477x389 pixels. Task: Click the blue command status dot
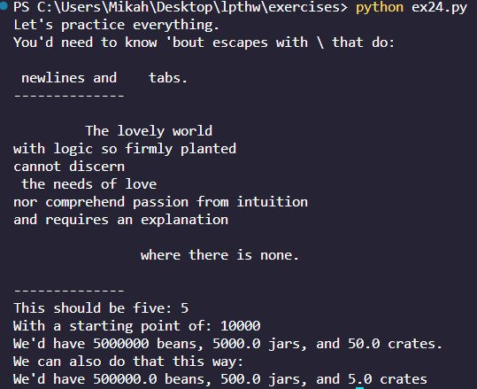pyautogui.click(x=4, y=5)
